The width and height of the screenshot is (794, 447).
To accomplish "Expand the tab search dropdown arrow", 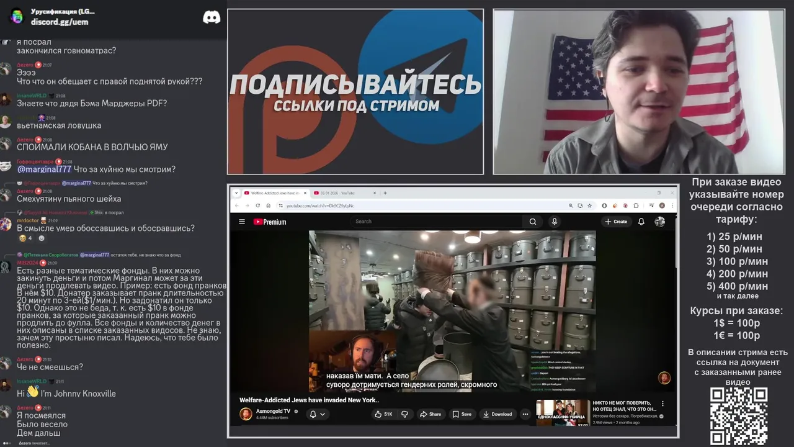I will point(236,193).
